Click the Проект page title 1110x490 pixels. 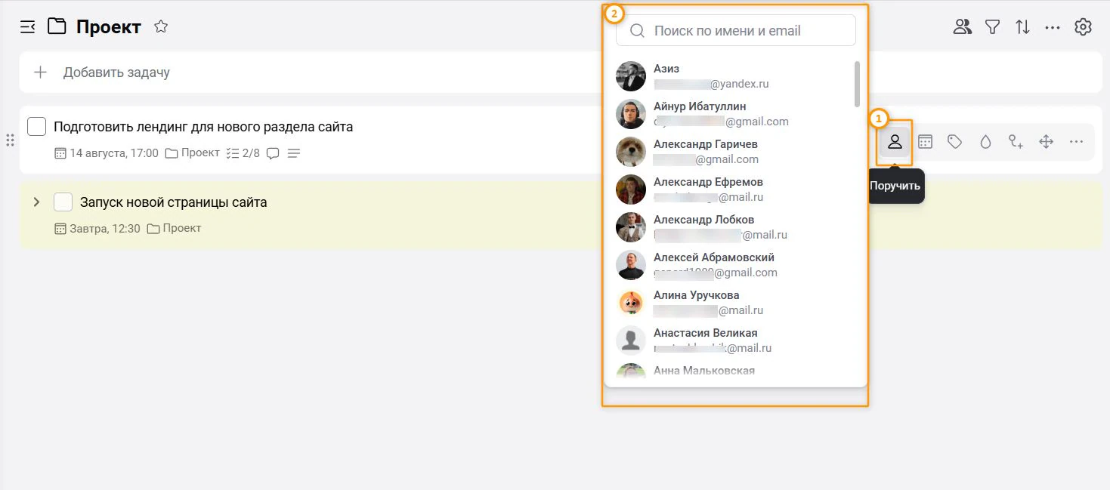(x=109, y=27)
